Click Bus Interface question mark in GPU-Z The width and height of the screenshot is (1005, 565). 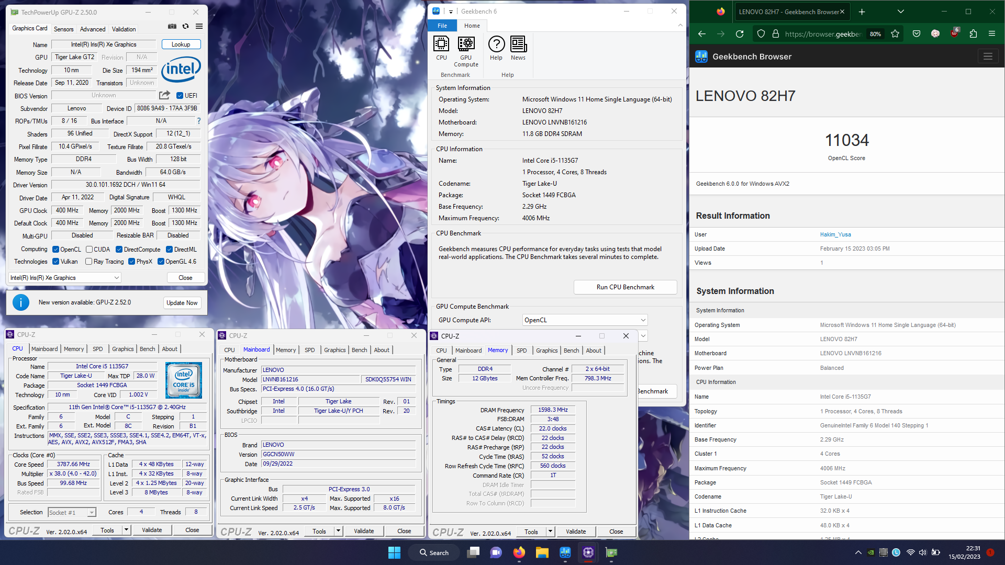pyautogui.click(x=199, y=121)
